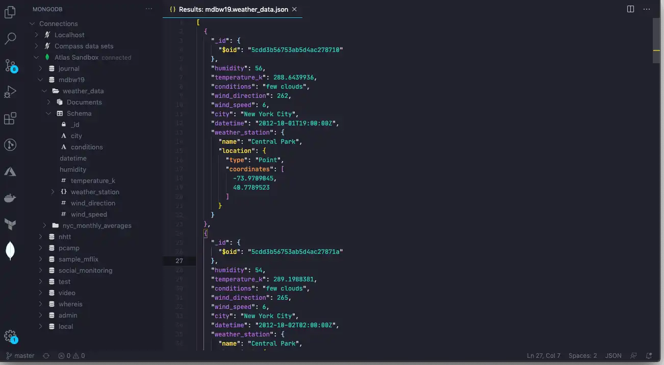This screenshot has width=664, height=365.
Task: Open the Search view in the activity bar
Action: pos(10,39)
